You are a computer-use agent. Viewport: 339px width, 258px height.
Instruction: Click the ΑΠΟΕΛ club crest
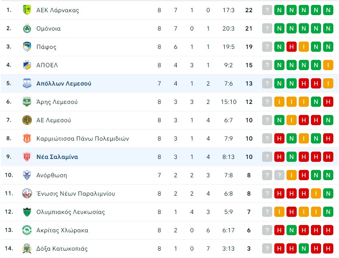(x=27, y=65)
